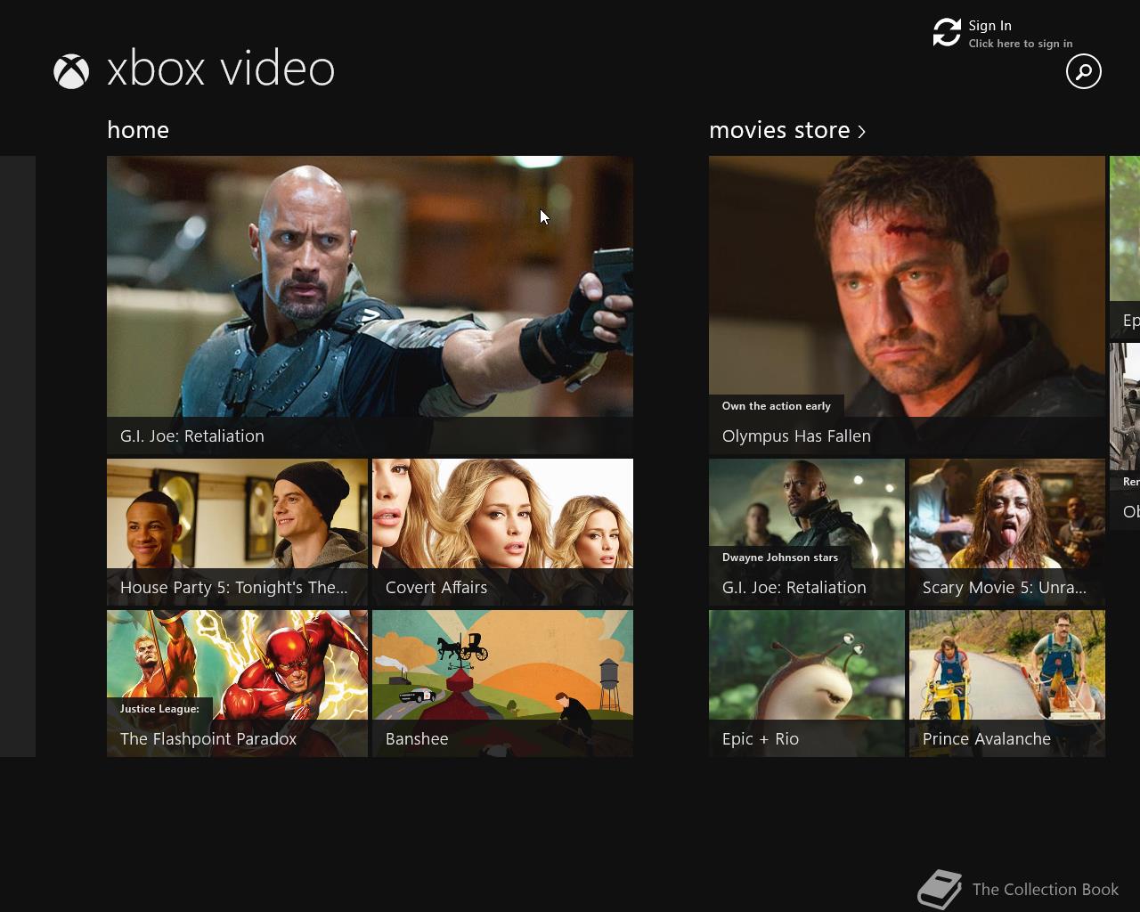
Task: Click the Xbox logo icon
Action: pos(71,71)
